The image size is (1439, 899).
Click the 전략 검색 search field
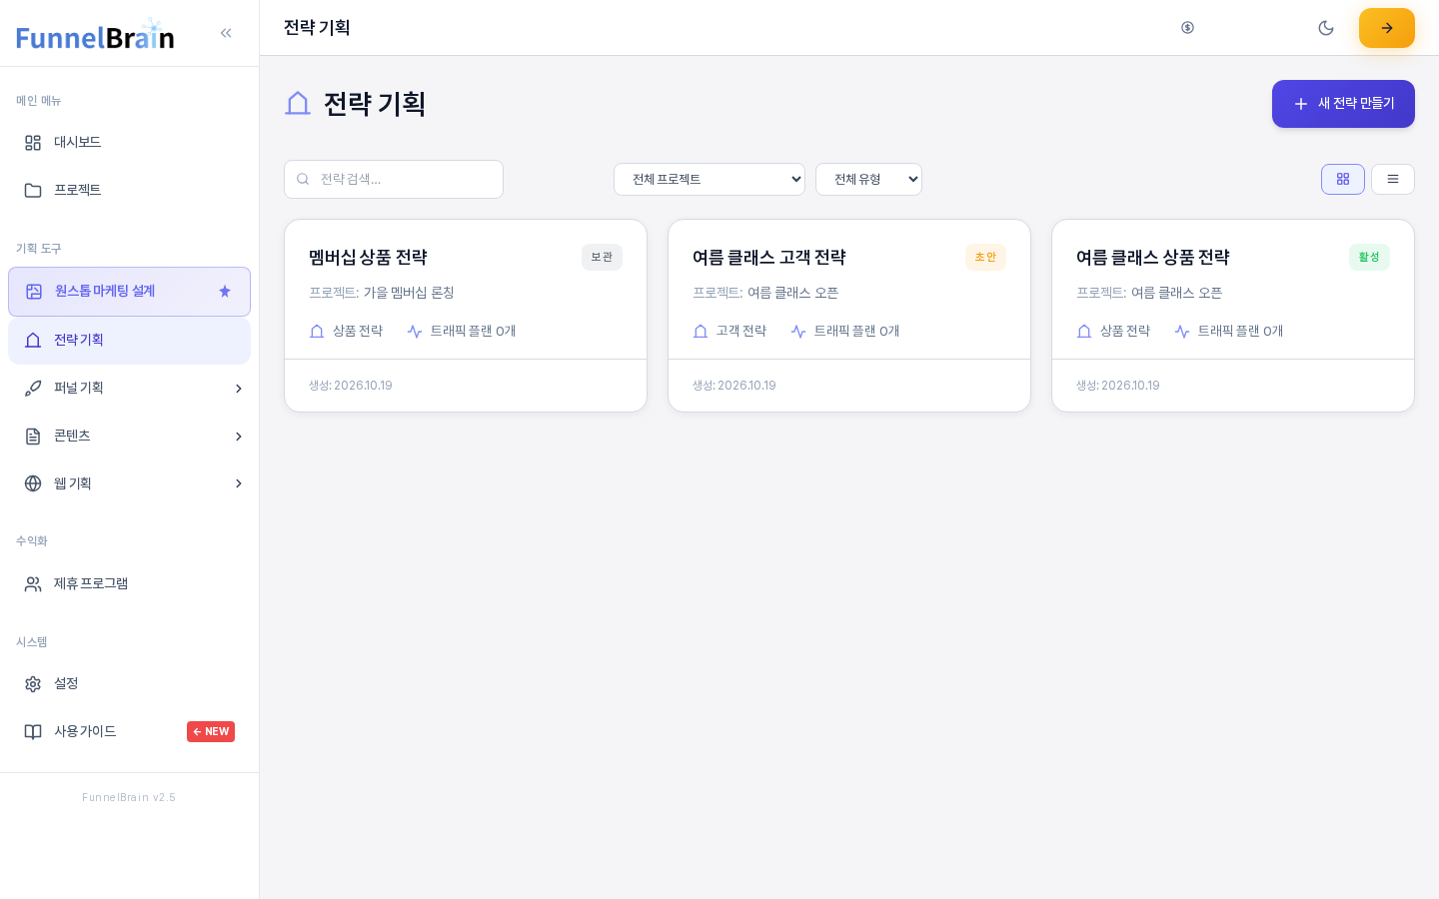394,180
